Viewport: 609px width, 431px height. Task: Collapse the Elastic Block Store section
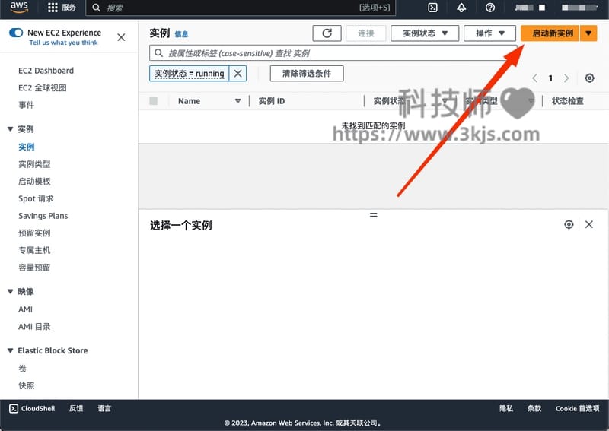[x=11, y=350]
